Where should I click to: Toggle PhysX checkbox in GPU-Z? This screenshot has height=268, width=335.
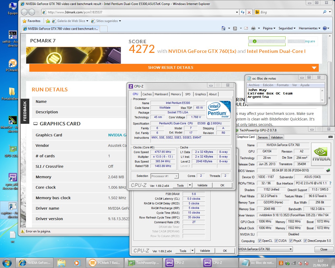coord(291,241)
